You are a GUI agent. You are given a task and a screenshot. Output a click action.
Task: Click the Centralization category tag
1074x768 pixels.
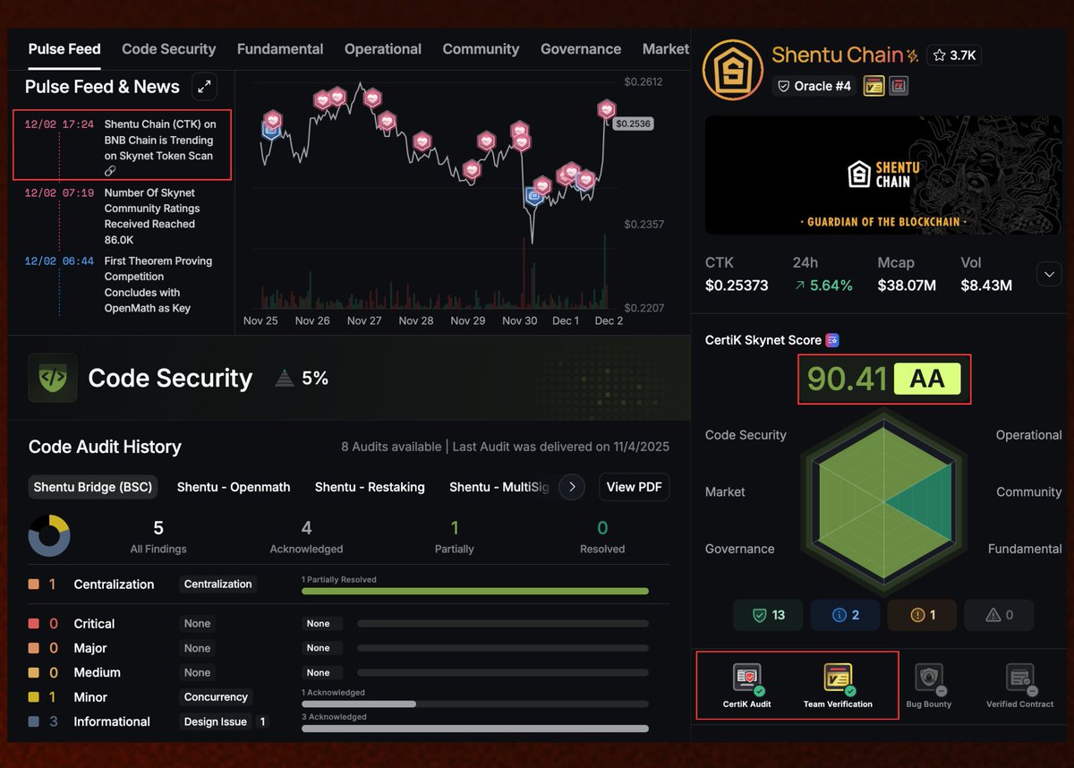tap(218, 584)
